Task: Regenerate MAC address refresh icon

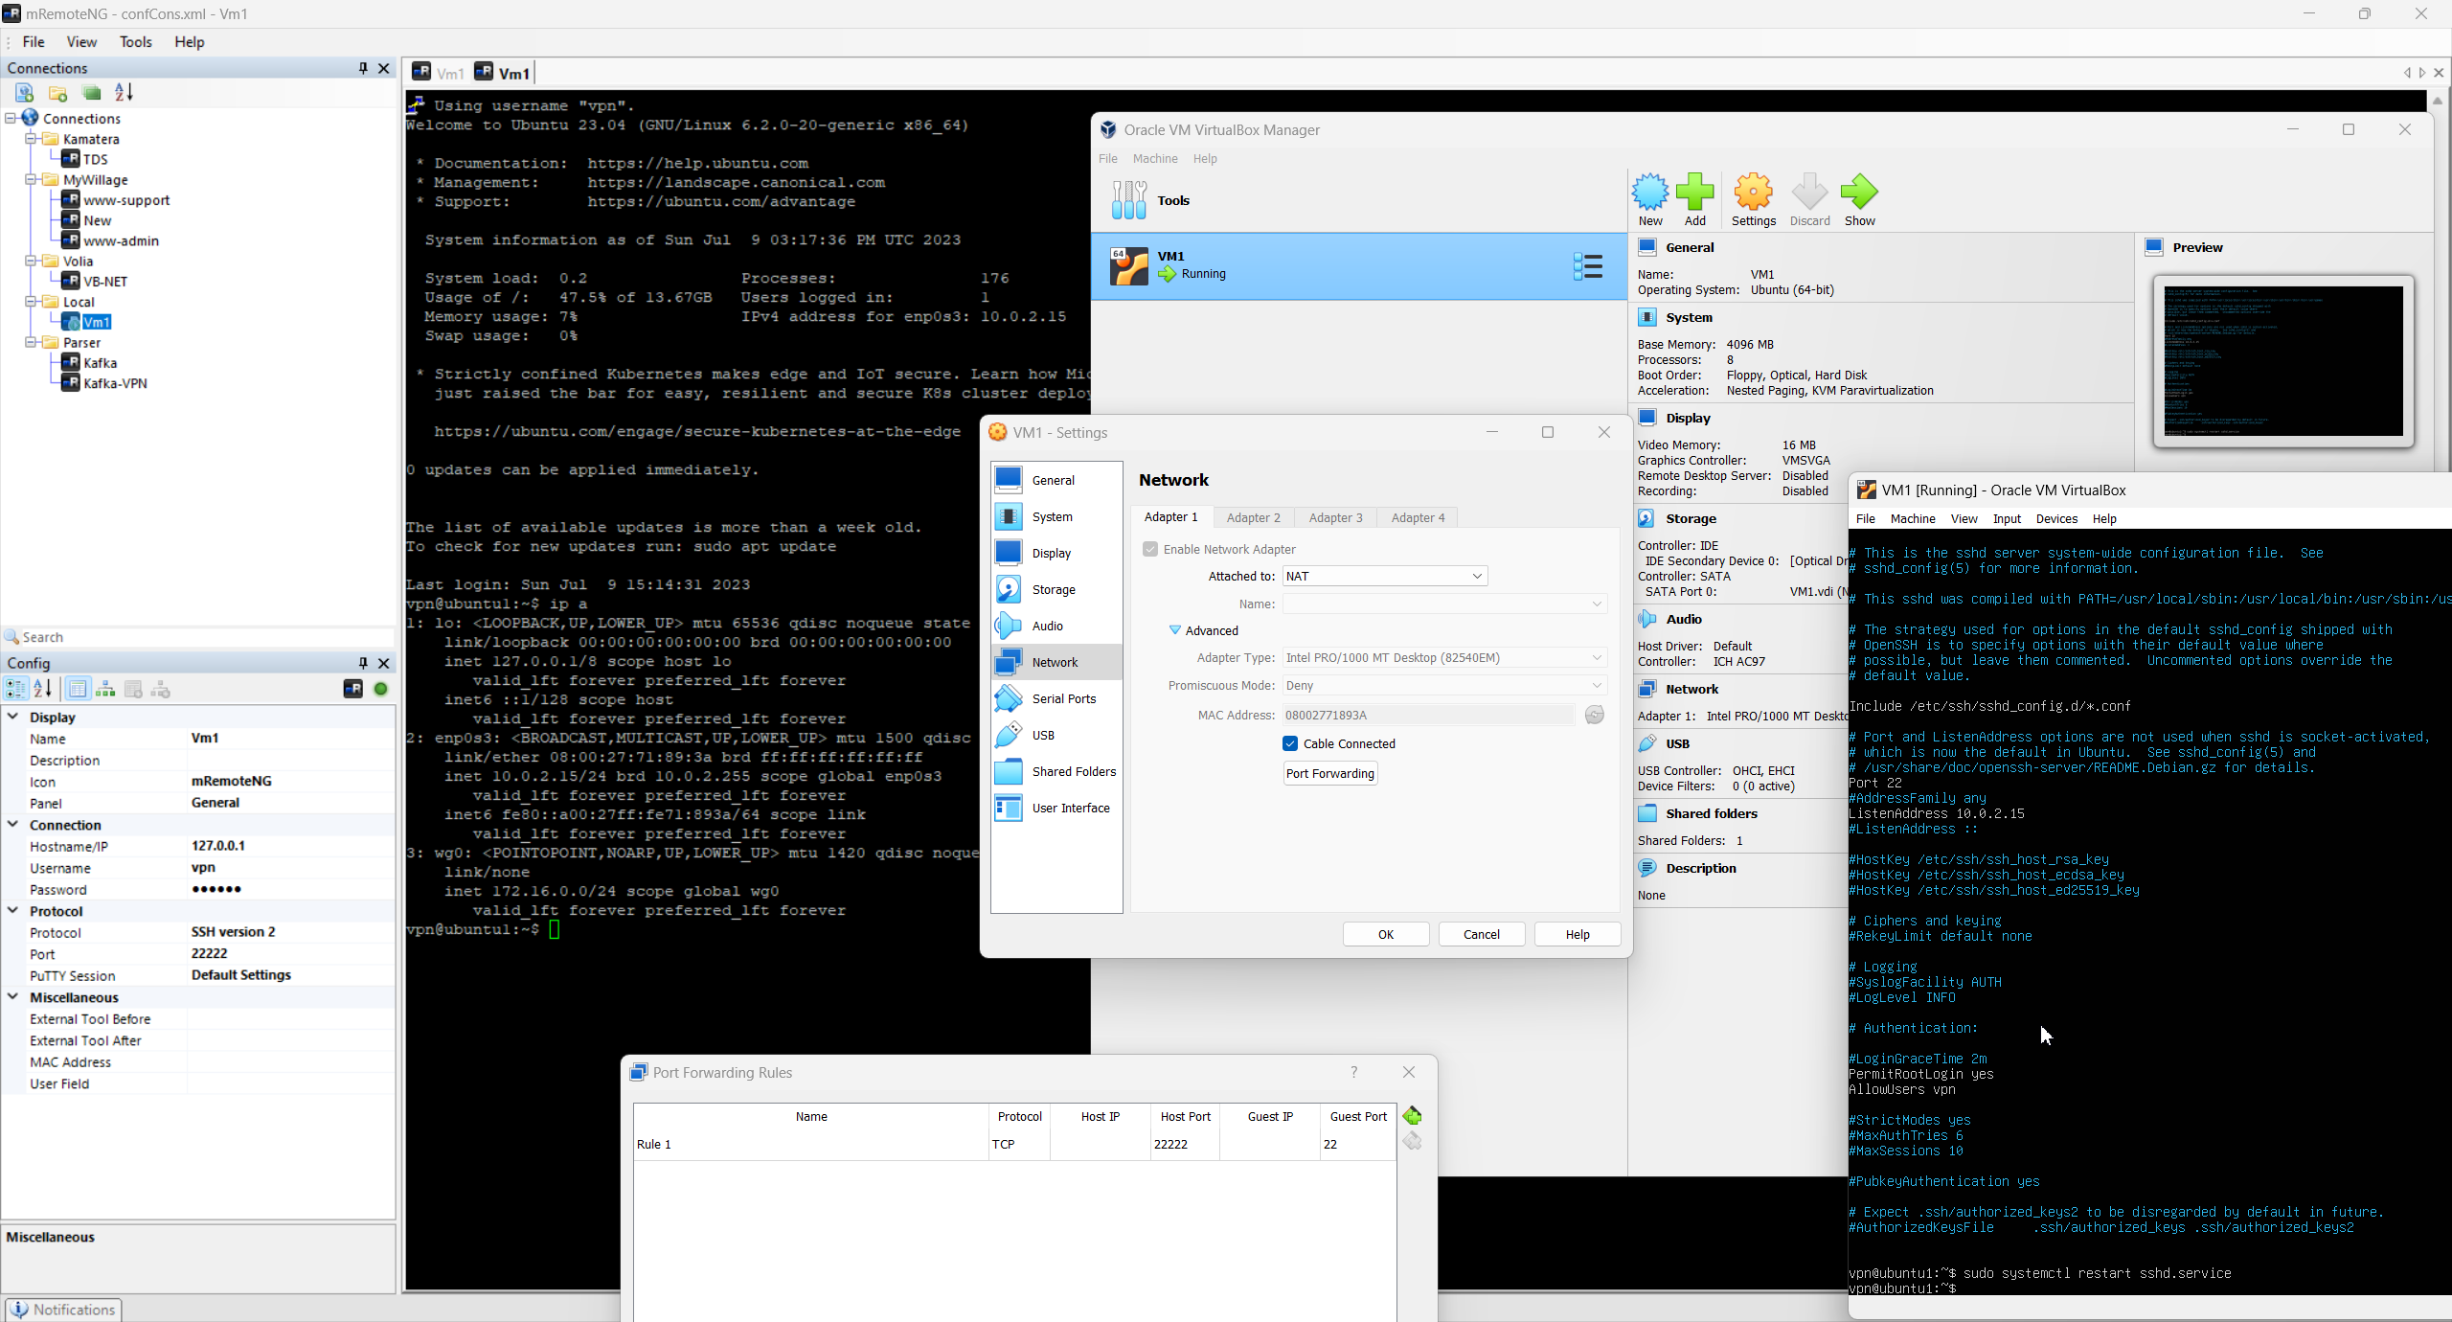Action: point(1594,715)
